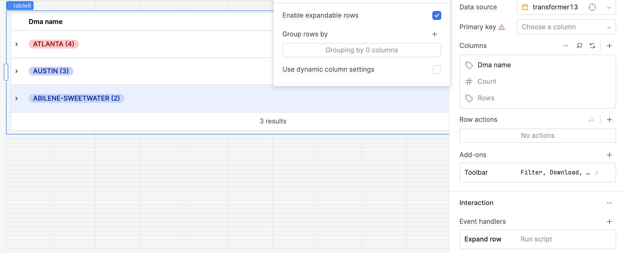This screenshot has height=253, width=626.
Task: Click the target icon in Data source
Action: pos(592,7)
